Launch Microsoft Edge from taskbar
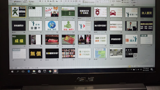This screenshot has height=90, width=160. point(29,71)
